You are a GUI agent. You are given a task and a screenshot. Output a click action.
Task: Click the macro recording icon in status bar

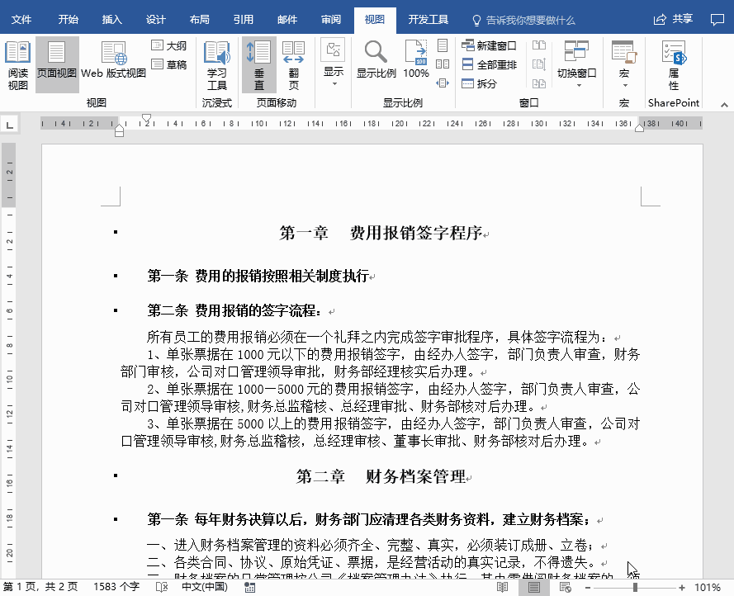click(250, 587)
